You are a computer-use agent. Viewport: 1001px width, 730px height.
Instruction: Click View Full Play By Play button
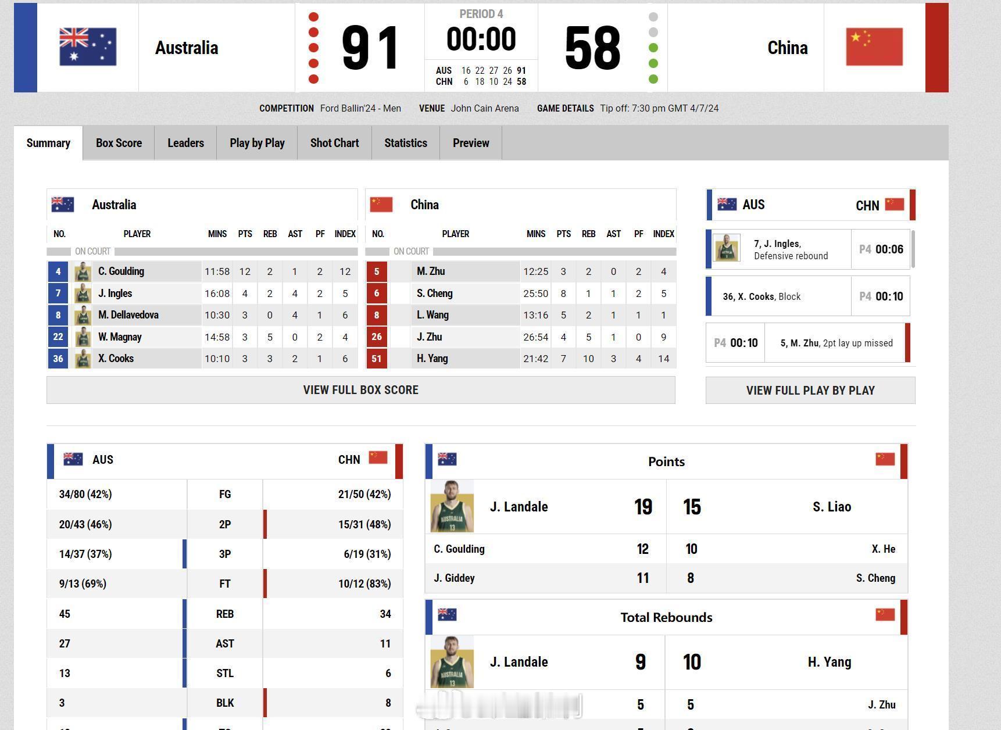810,391
